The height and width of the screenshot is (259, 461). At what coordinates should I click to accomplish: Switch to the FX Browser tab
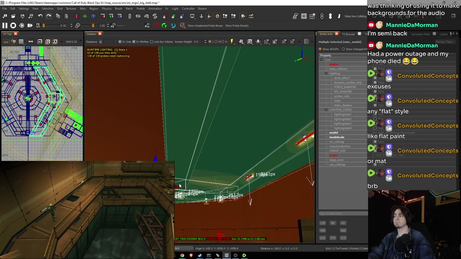349,34
